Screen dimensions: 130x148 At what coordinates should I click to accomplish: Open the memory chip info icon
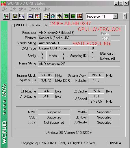pos(60,16)
